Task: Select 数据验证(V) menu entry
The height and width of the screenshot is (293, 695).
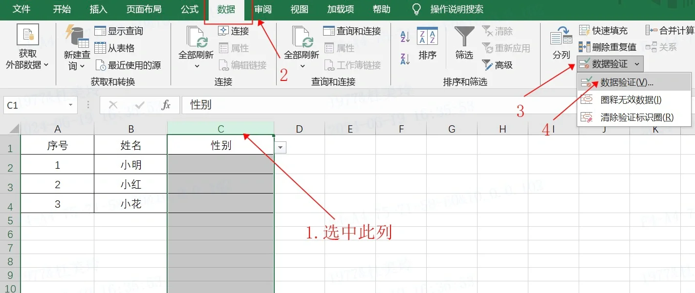Action: click(x=626, y=82)
